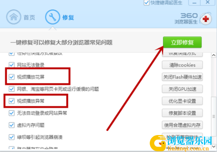
Task: Uncheck 视频播放花屏 option
Action: click(x=12, y=77)
